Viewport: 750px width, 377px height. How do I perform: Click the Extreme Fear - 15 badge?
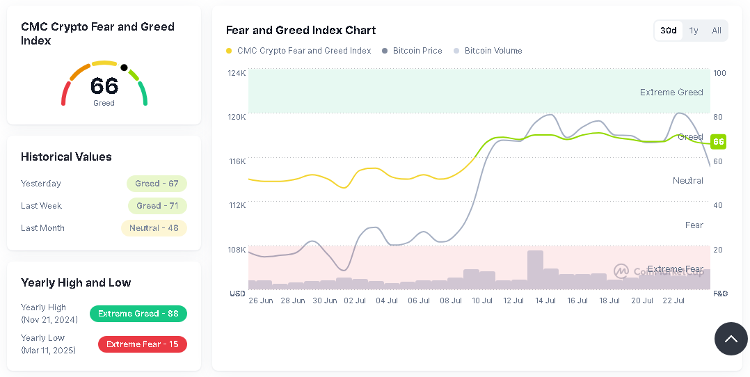[143, 344]
